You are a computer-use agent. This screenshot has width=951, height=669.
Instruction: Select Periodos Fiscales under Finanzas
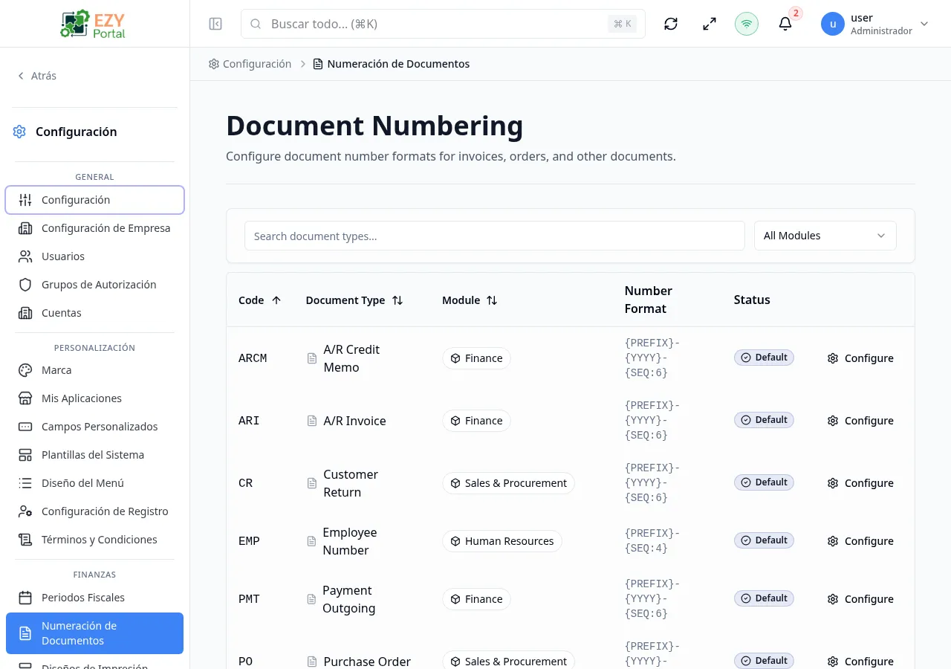(94, 598)
